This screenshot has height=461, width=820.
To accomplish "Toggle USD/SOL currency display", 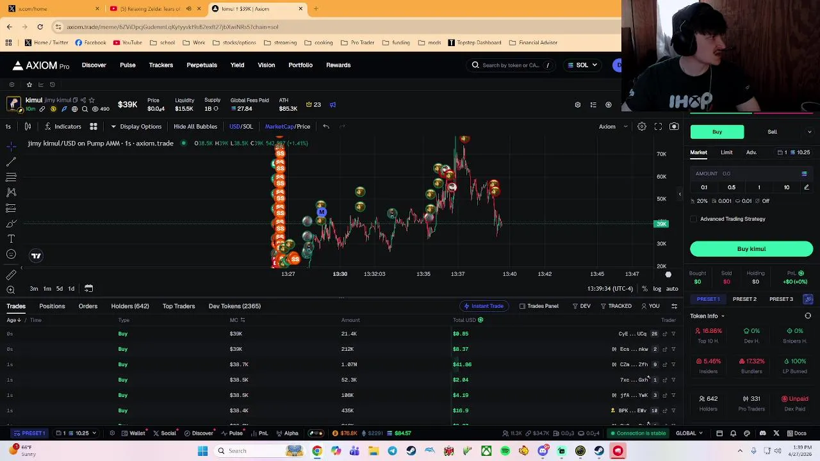I will 241,126.
